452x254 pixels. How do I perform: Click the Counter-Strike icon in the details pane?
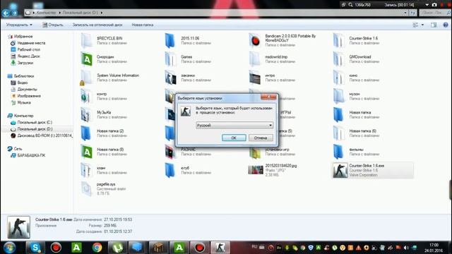tap(19, 227)
